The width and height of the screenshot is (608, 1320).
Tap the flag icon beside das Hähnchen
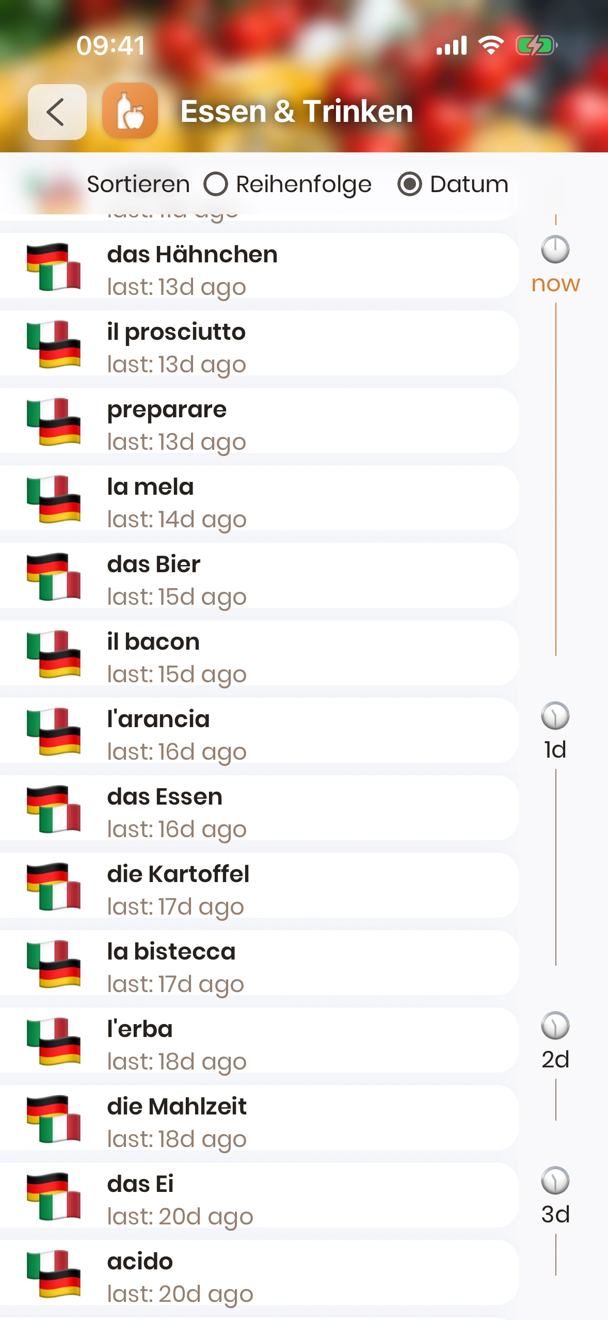[54, 266]
